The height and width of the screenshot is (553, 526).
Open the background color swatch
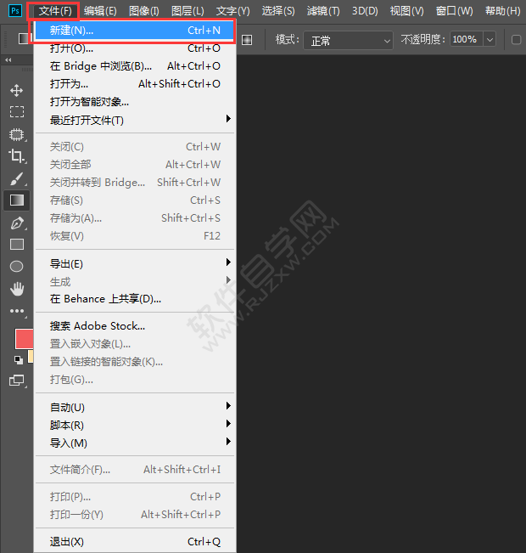point(31,356)
